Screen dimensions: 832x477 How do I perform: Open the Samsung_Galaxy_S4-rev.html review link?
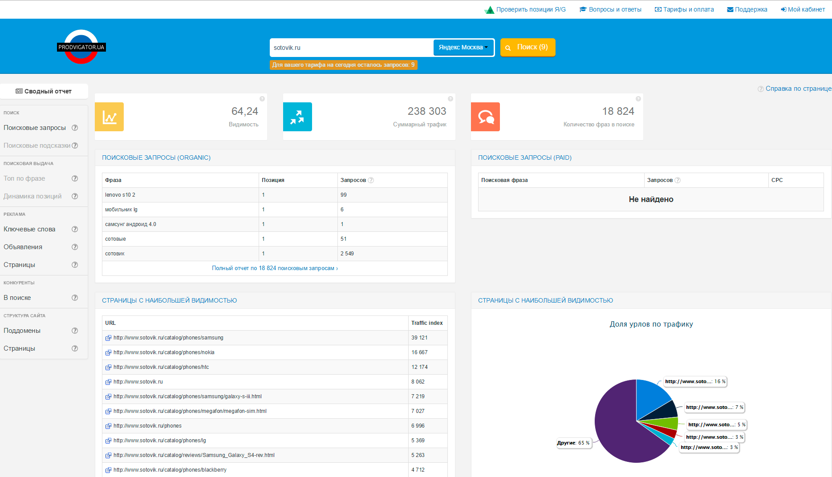click(194, 455)
